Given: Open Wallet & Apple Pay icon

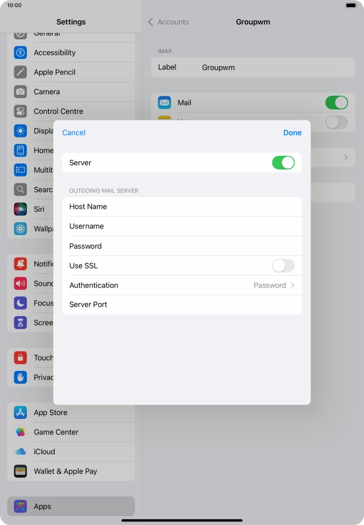Looking at the screenshot, I should point(21,471).
